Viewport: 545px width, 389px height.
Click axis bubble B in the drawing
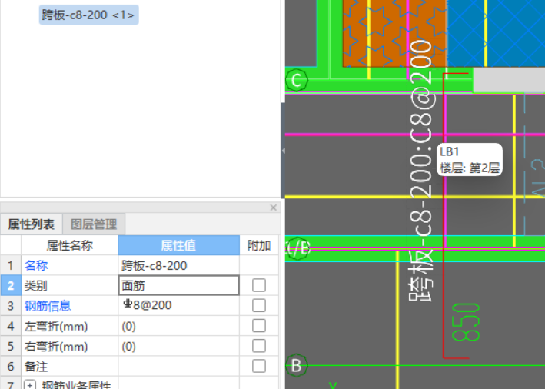(x=297, y=365)
